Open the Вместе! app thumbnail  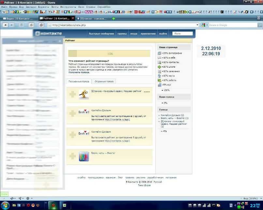(84, 156)
